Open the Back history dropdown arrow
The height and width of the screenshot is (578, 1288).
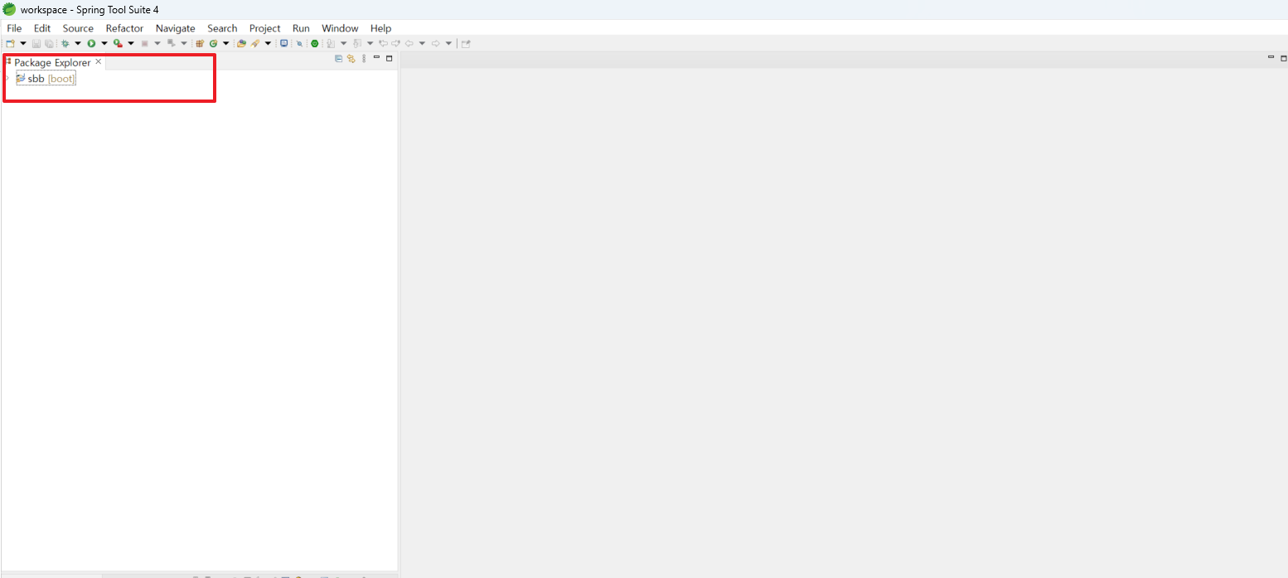[x=422, y=43]
